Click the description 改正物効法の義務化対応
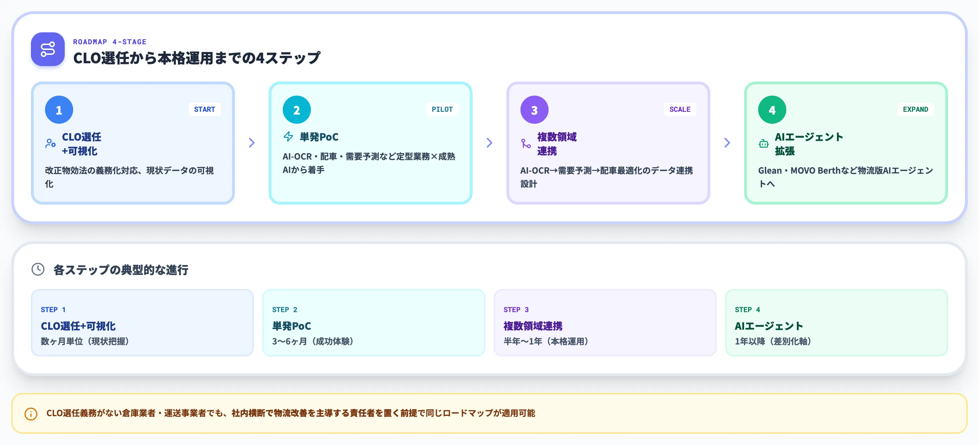Image resolution: width=979 pixels, height=445 pixels. point(129,177)
